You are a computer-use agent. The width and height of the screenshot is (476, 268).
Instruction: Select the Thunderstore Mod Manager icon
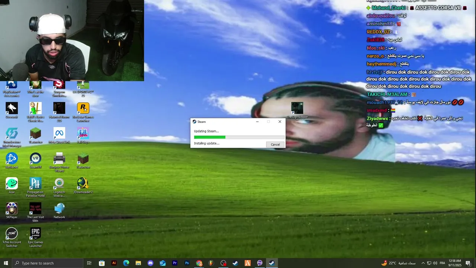(x=12, y=137)
